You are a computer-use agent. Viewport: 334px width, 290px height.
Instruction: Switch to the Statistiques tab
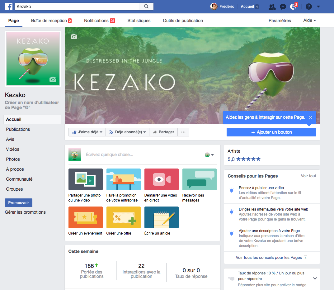(139, 20)
